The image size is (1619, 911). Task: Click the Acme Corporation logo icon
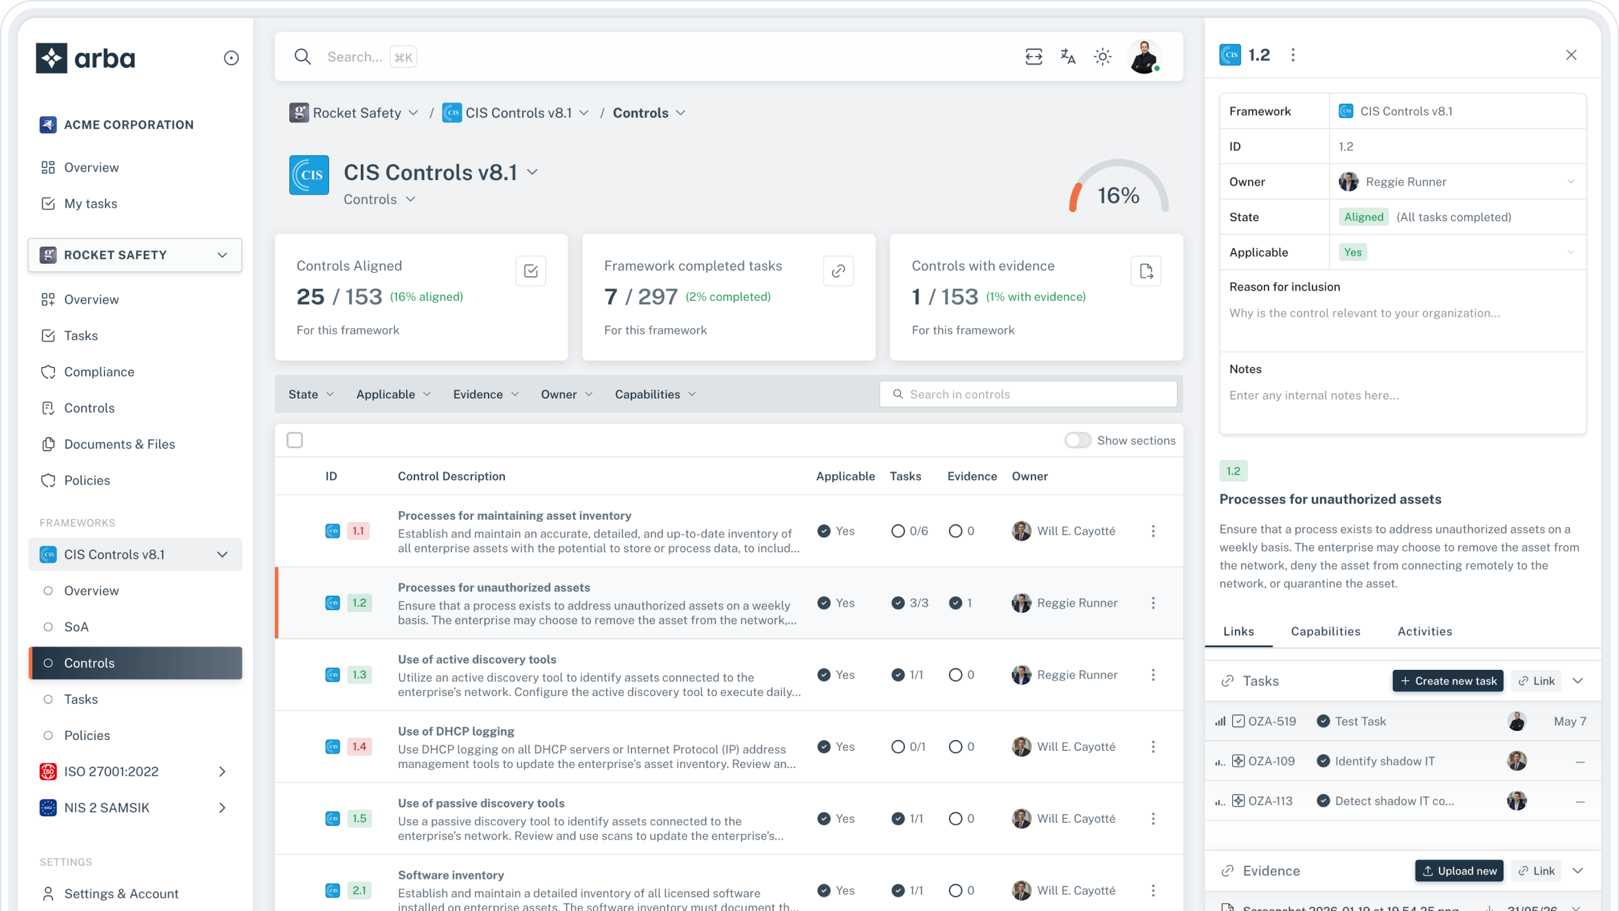48,124
